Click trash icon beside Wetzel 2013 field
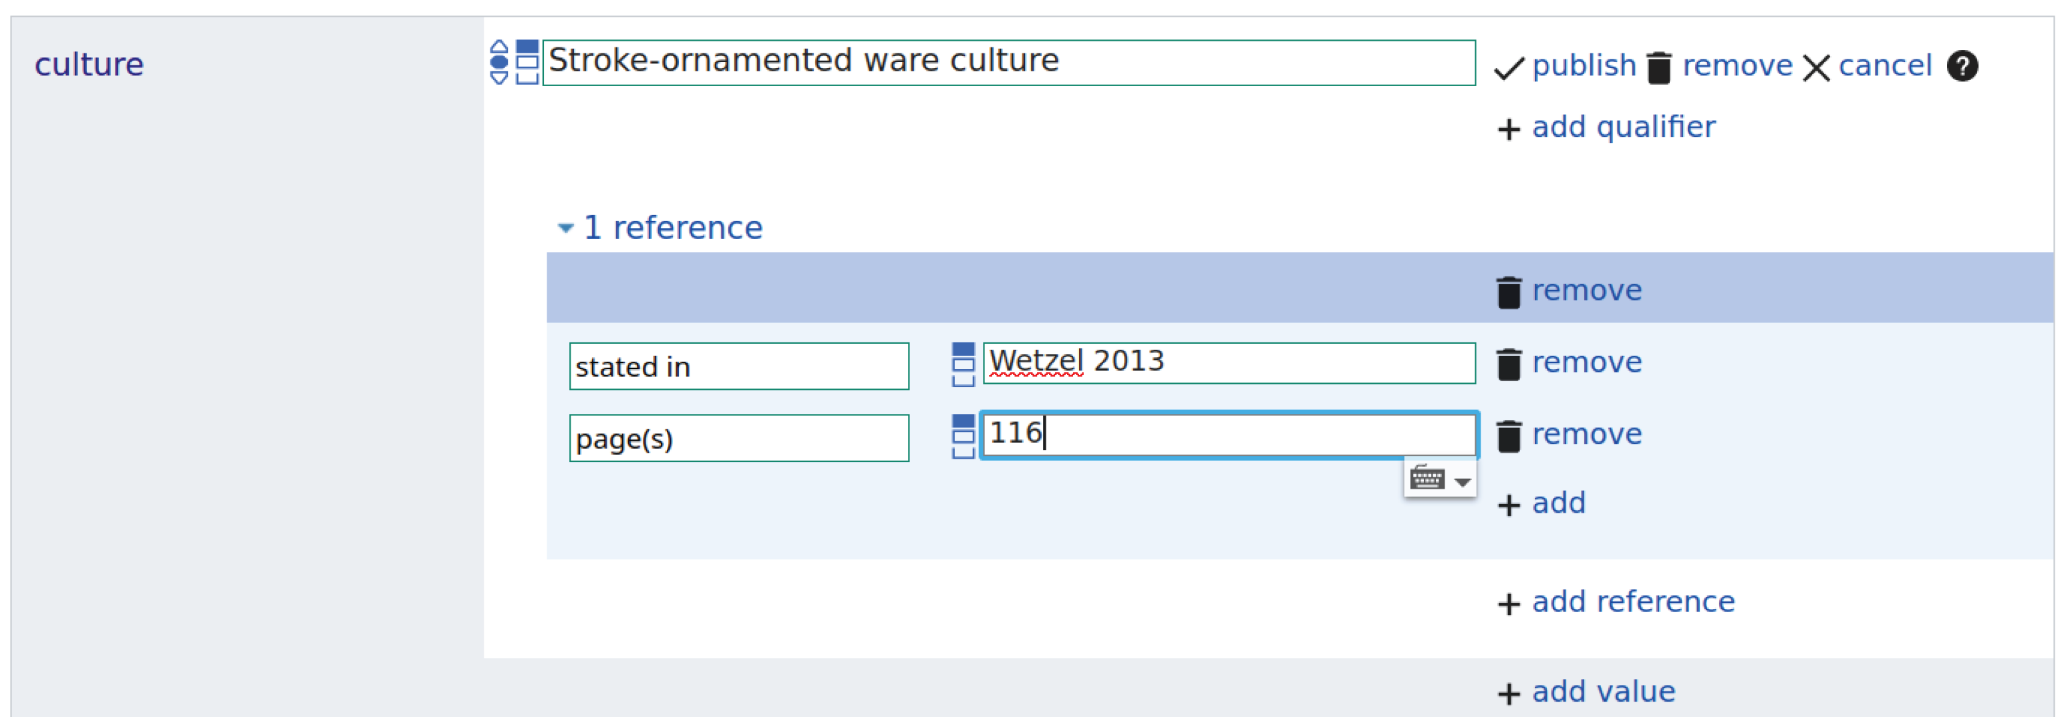 pyautogui.click(x=1508, y=363)
